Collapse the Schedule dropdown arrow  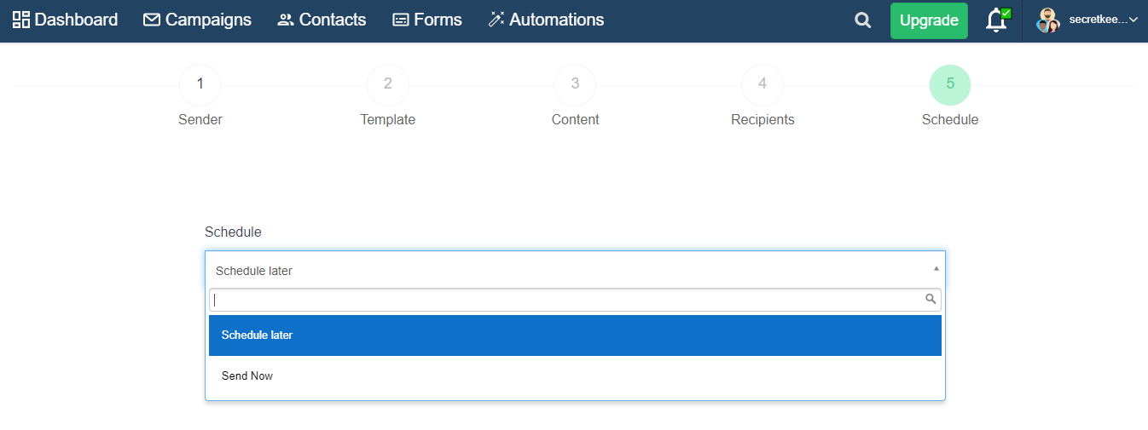[936, 269]
